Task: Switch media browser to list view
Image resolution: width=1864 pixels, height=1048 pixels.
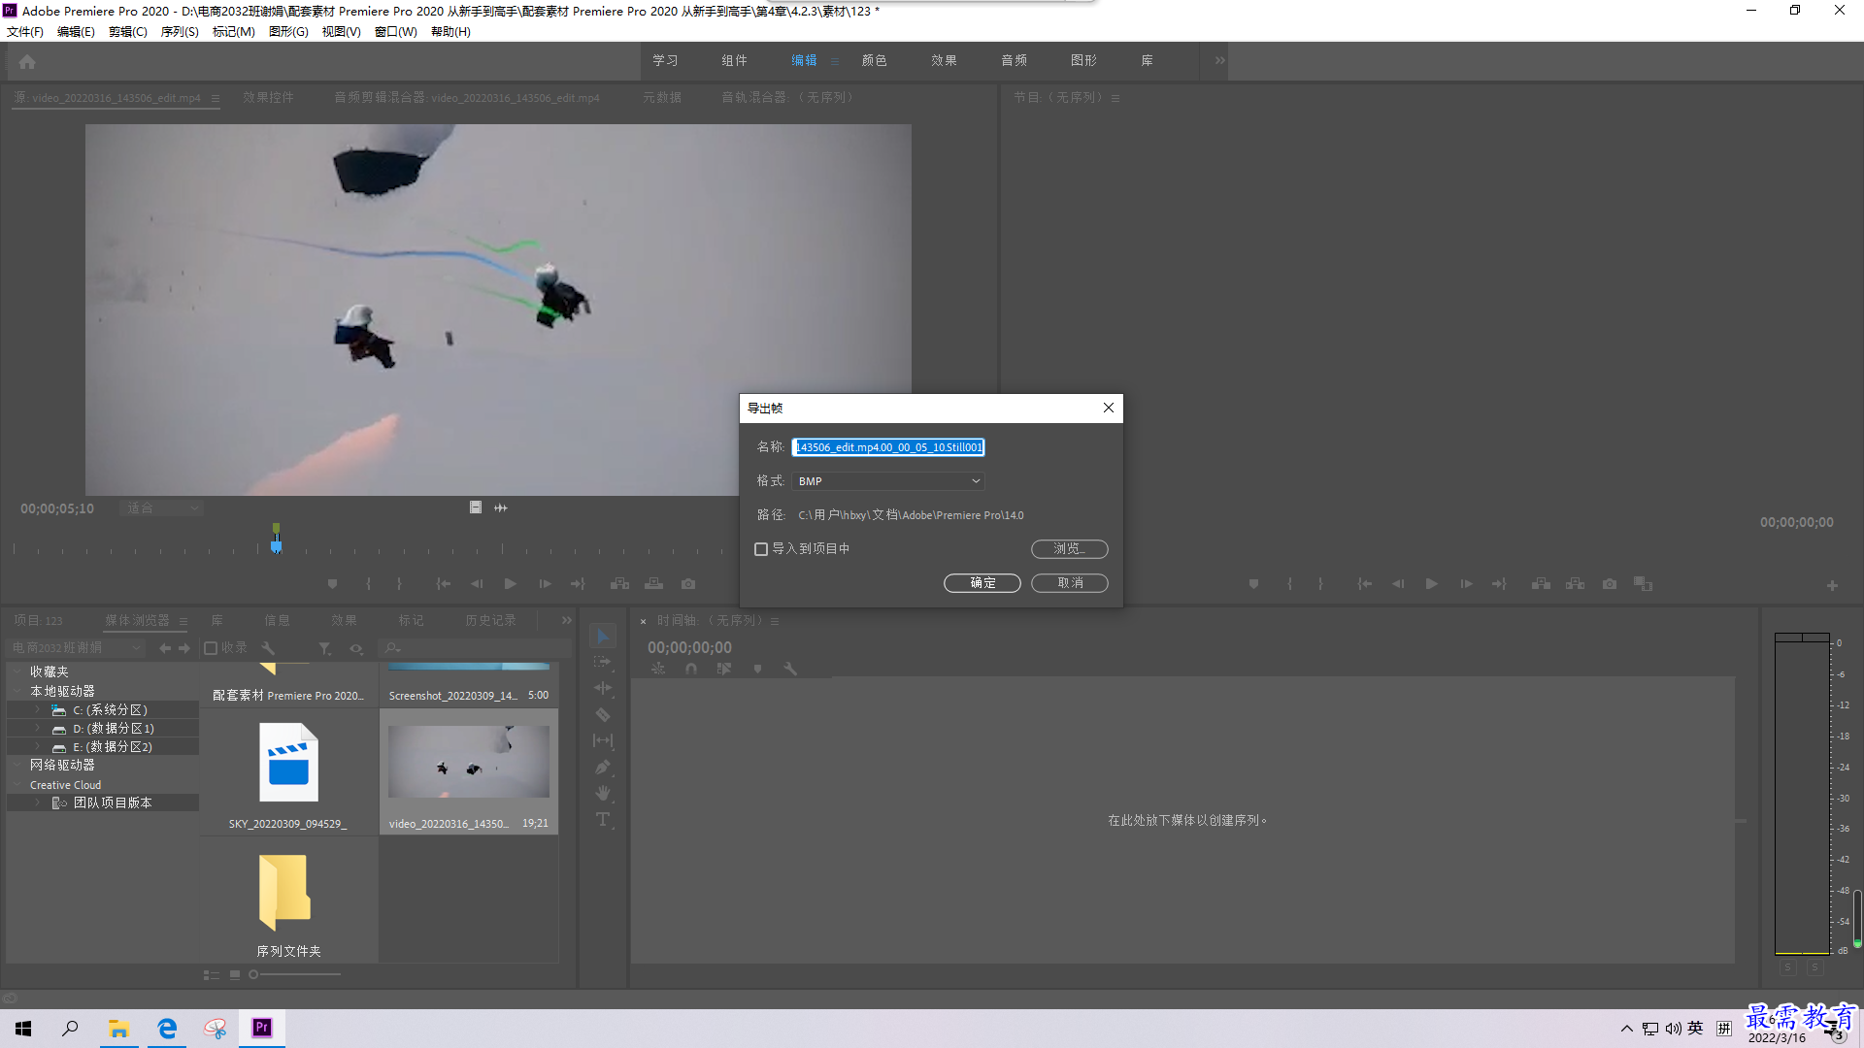Action: click(x=211, y=975)
